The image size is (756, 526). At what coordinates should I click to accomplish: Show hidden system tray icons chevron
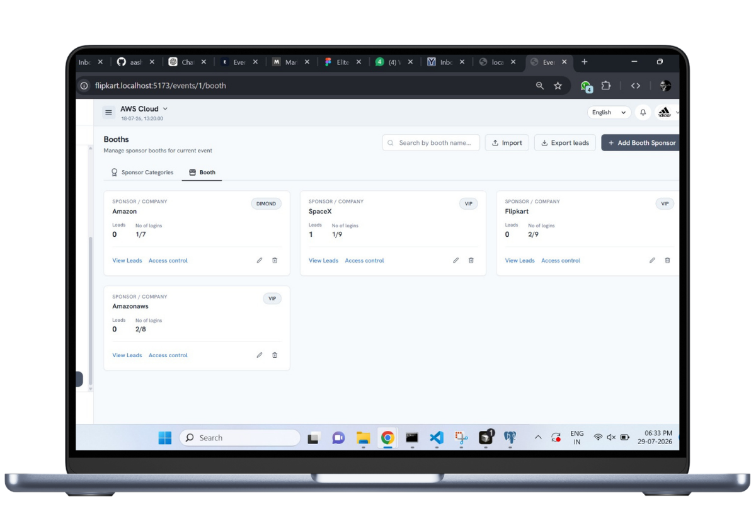click(x=538, y=437)
